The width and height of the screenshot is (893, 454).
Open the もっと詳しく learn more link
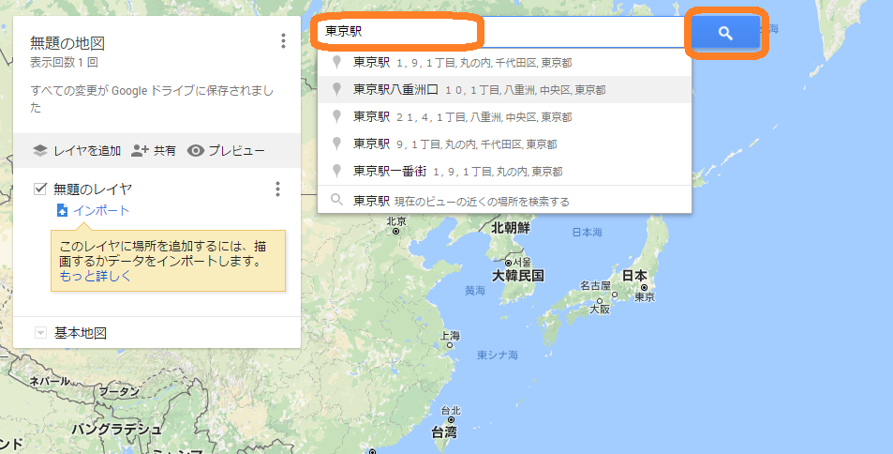tap(95, 276)
